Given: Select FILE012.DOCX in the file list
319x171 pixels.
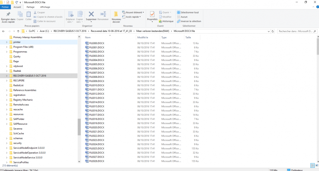Looking at the screenshot, I should click(97, 94).
